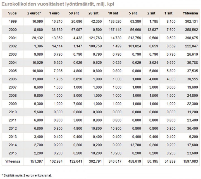Click the footnote "Sisältää myös 2 euron erikoisrahat"

click(27, 176)
